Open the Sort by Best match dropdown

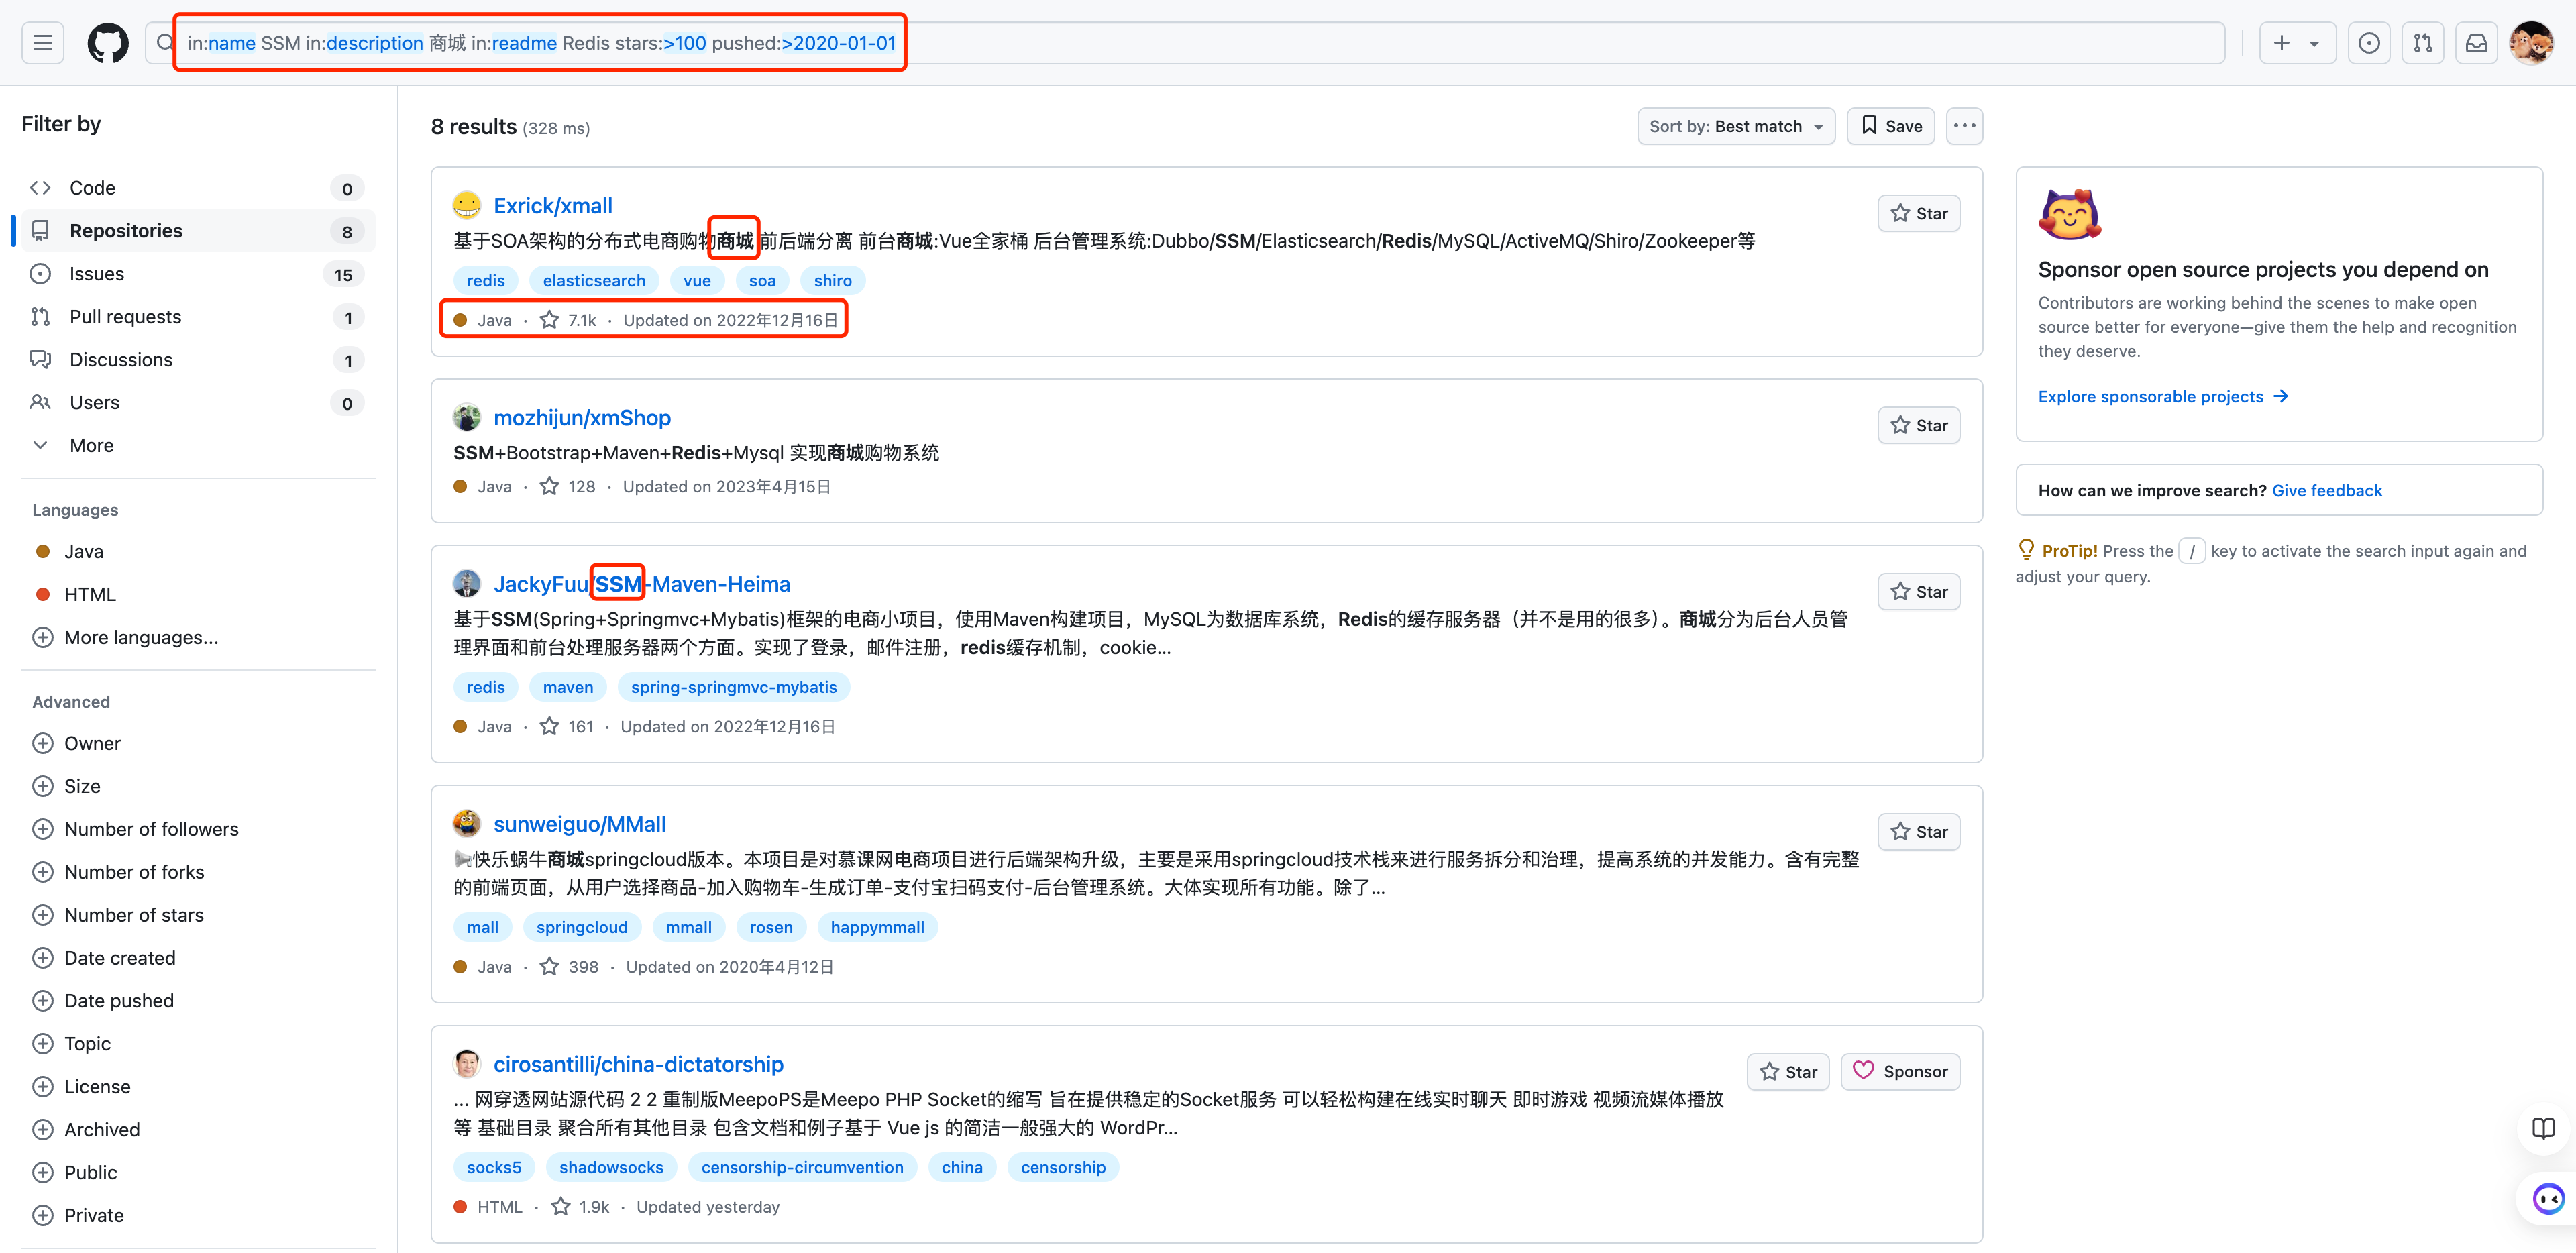pos(1735,126)
